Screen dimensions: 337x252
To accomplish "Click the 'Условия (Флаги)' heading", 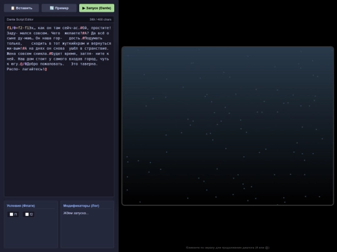I will point(21,206).
